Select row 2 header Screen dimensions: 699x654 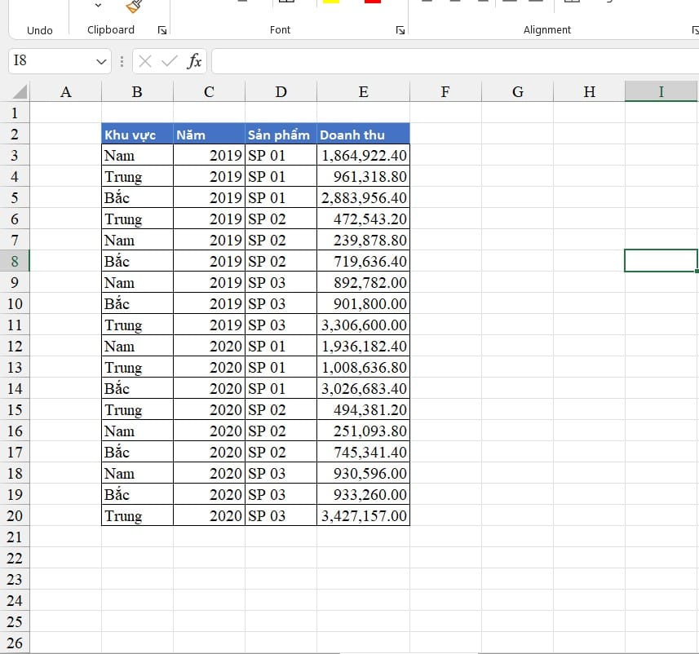pos(15,135)
